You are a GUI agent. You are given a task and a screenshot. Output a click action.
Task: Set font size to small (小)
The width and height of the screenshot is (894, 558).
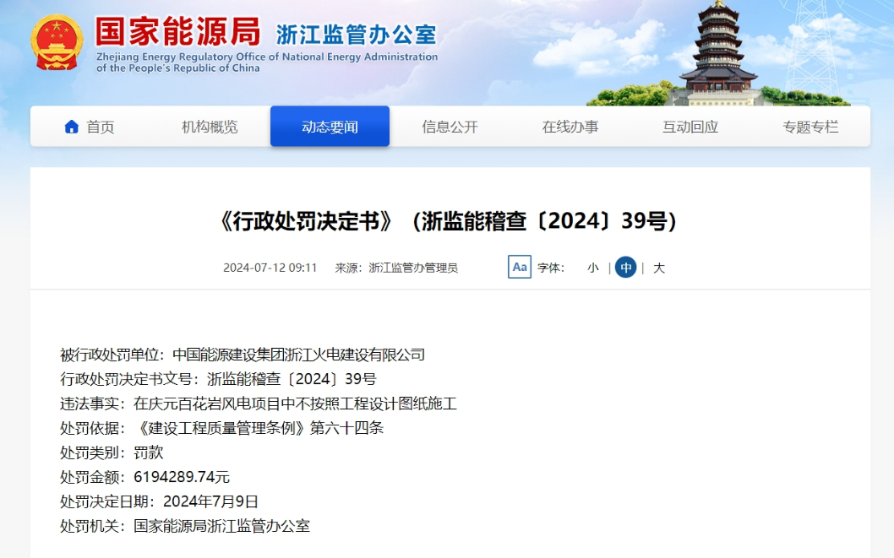(x=593, y=268)
